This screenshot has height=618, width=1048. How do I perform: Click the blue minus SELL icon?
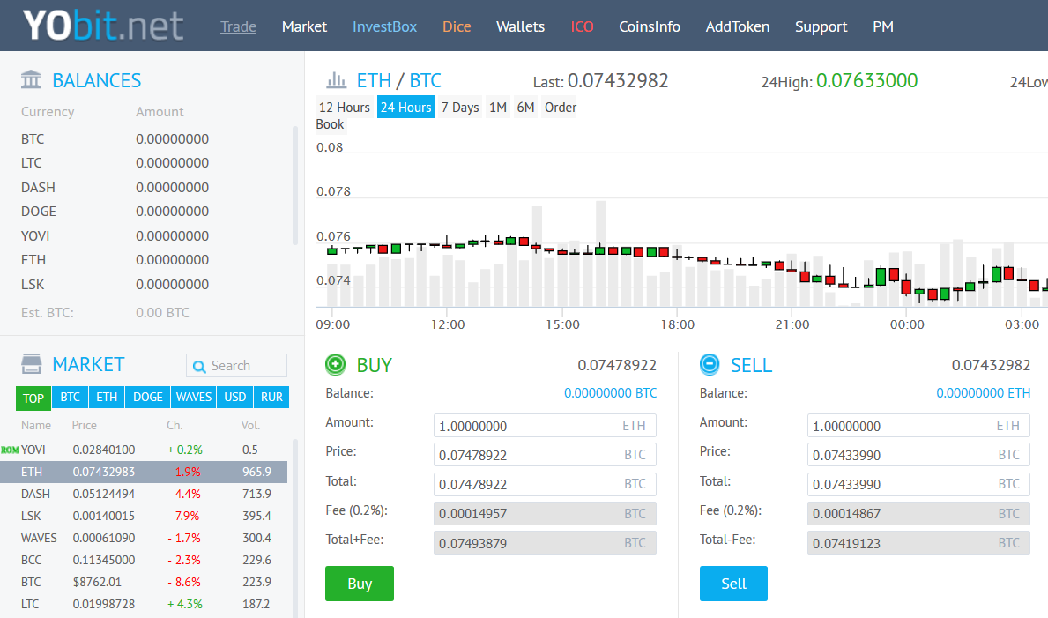(x=710, y=364)
